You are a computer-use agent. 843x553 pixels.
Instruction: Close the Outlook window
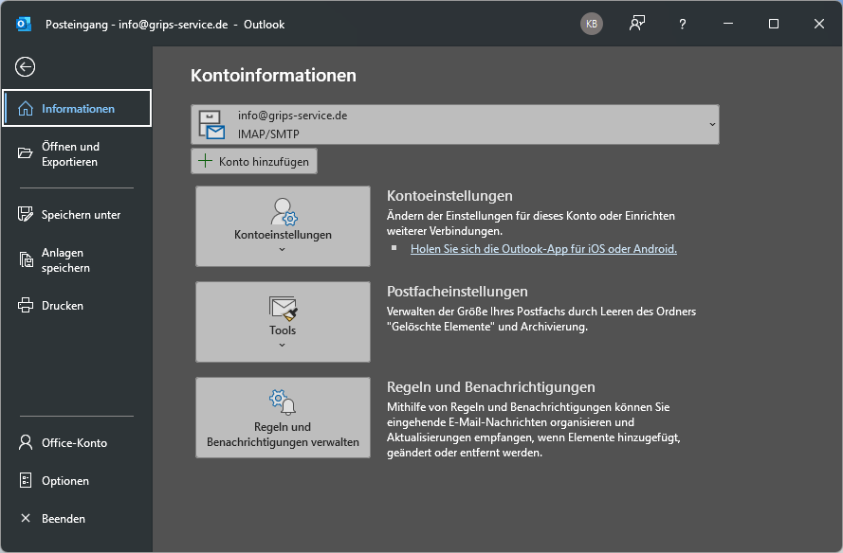(818, 24)
